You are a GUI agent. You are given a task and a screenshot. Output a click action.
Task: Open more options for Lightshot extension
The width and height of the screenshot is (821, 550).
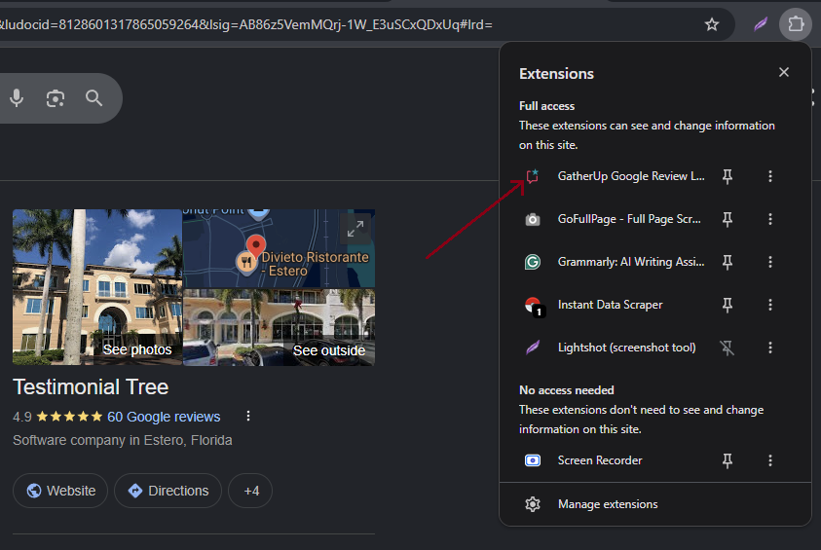[x=769, y=348]
